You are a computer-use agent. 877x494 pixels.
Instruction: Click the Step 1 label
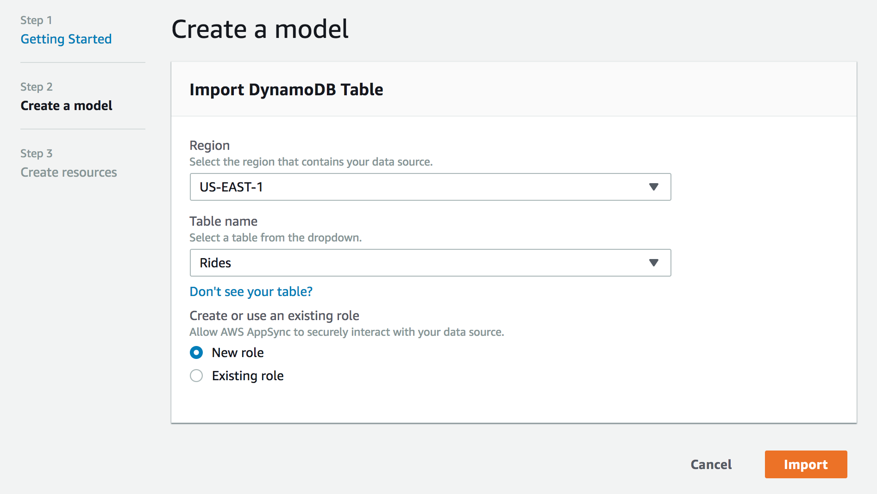(x=36, y=20)
